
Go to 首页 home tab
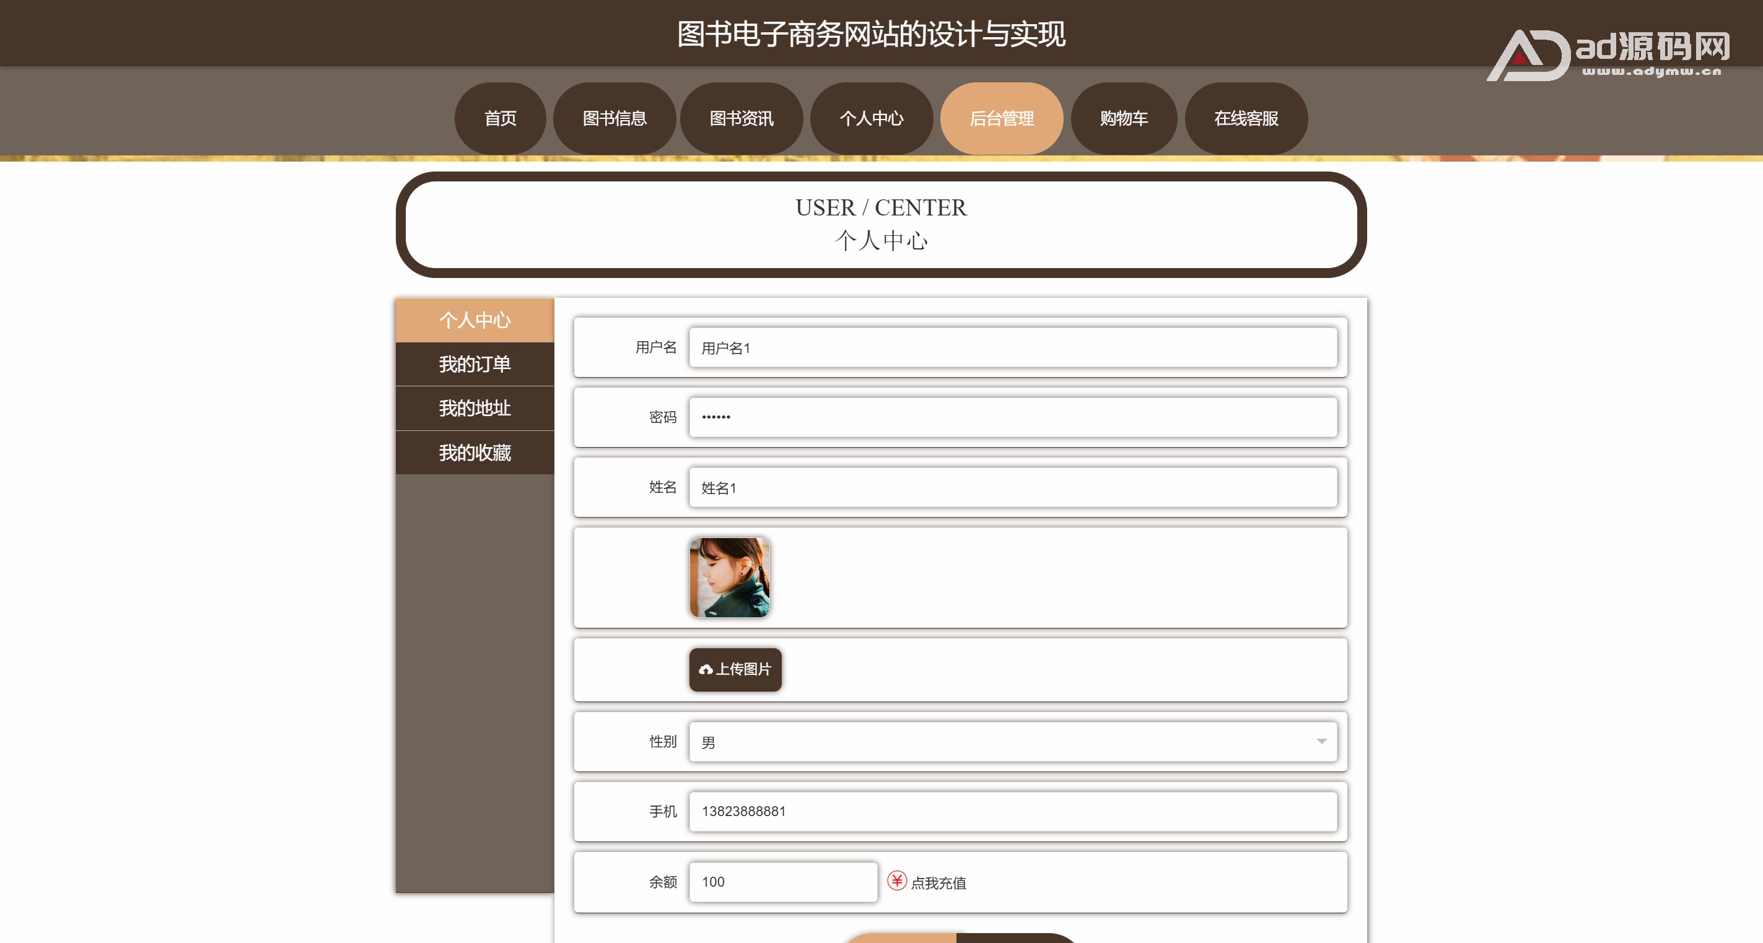coord(501,118)
